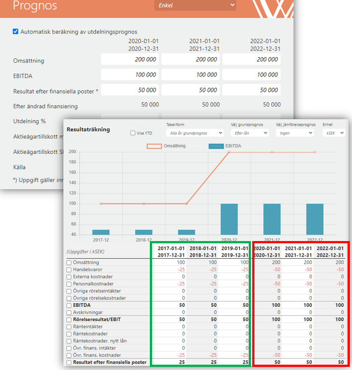Select the 2017-01-01 column header in table

click(171, 252)
